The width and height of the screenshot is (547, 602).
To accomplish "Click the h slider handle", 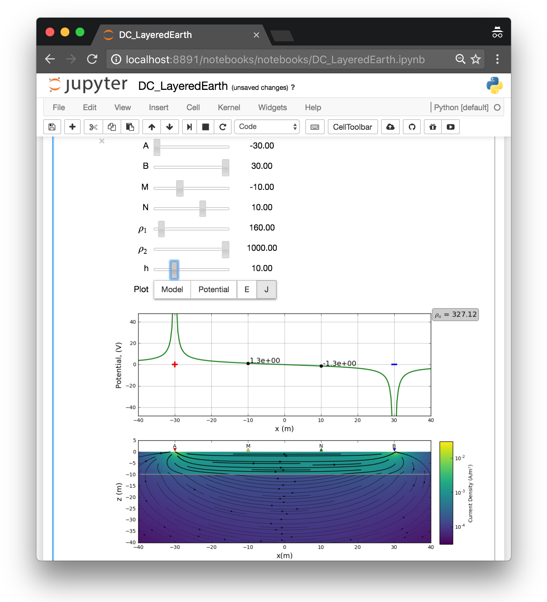I will pos(174,270).
